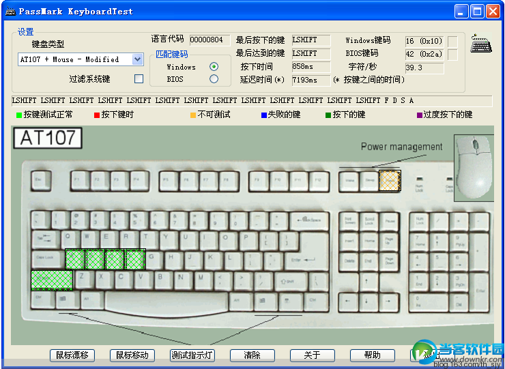505x369 pixels.
Task: Click the 字符/秒 field showing 39.3
Action: 424,68
